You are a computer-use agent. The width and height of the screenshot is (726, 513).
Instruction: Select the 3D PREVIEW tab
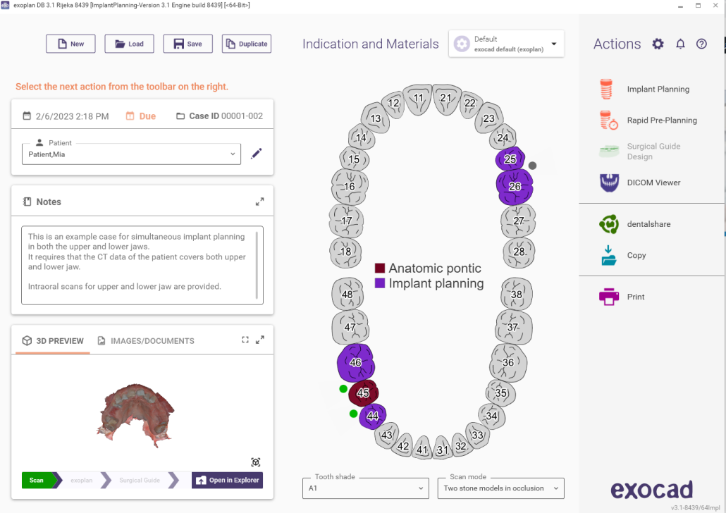[53, 341]
